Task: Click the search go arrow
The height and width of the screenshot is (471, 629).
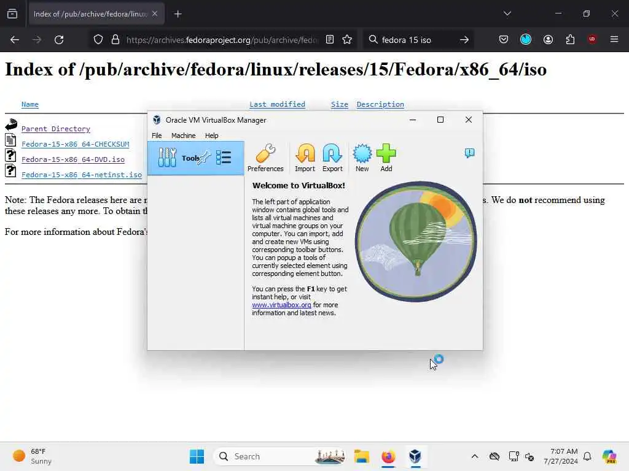Action: (464, 40)
